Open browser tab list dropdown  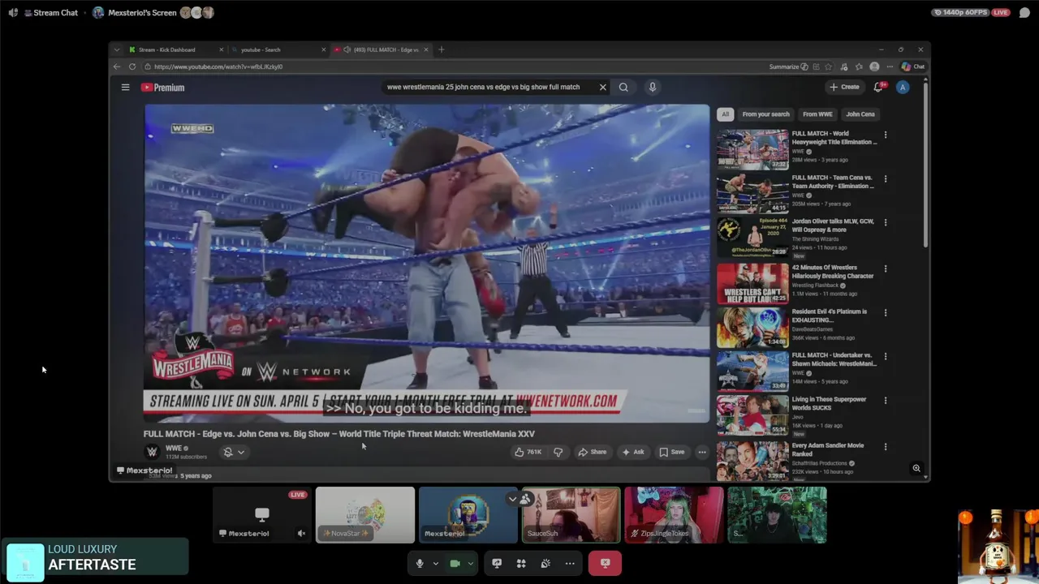coord(117,49)
